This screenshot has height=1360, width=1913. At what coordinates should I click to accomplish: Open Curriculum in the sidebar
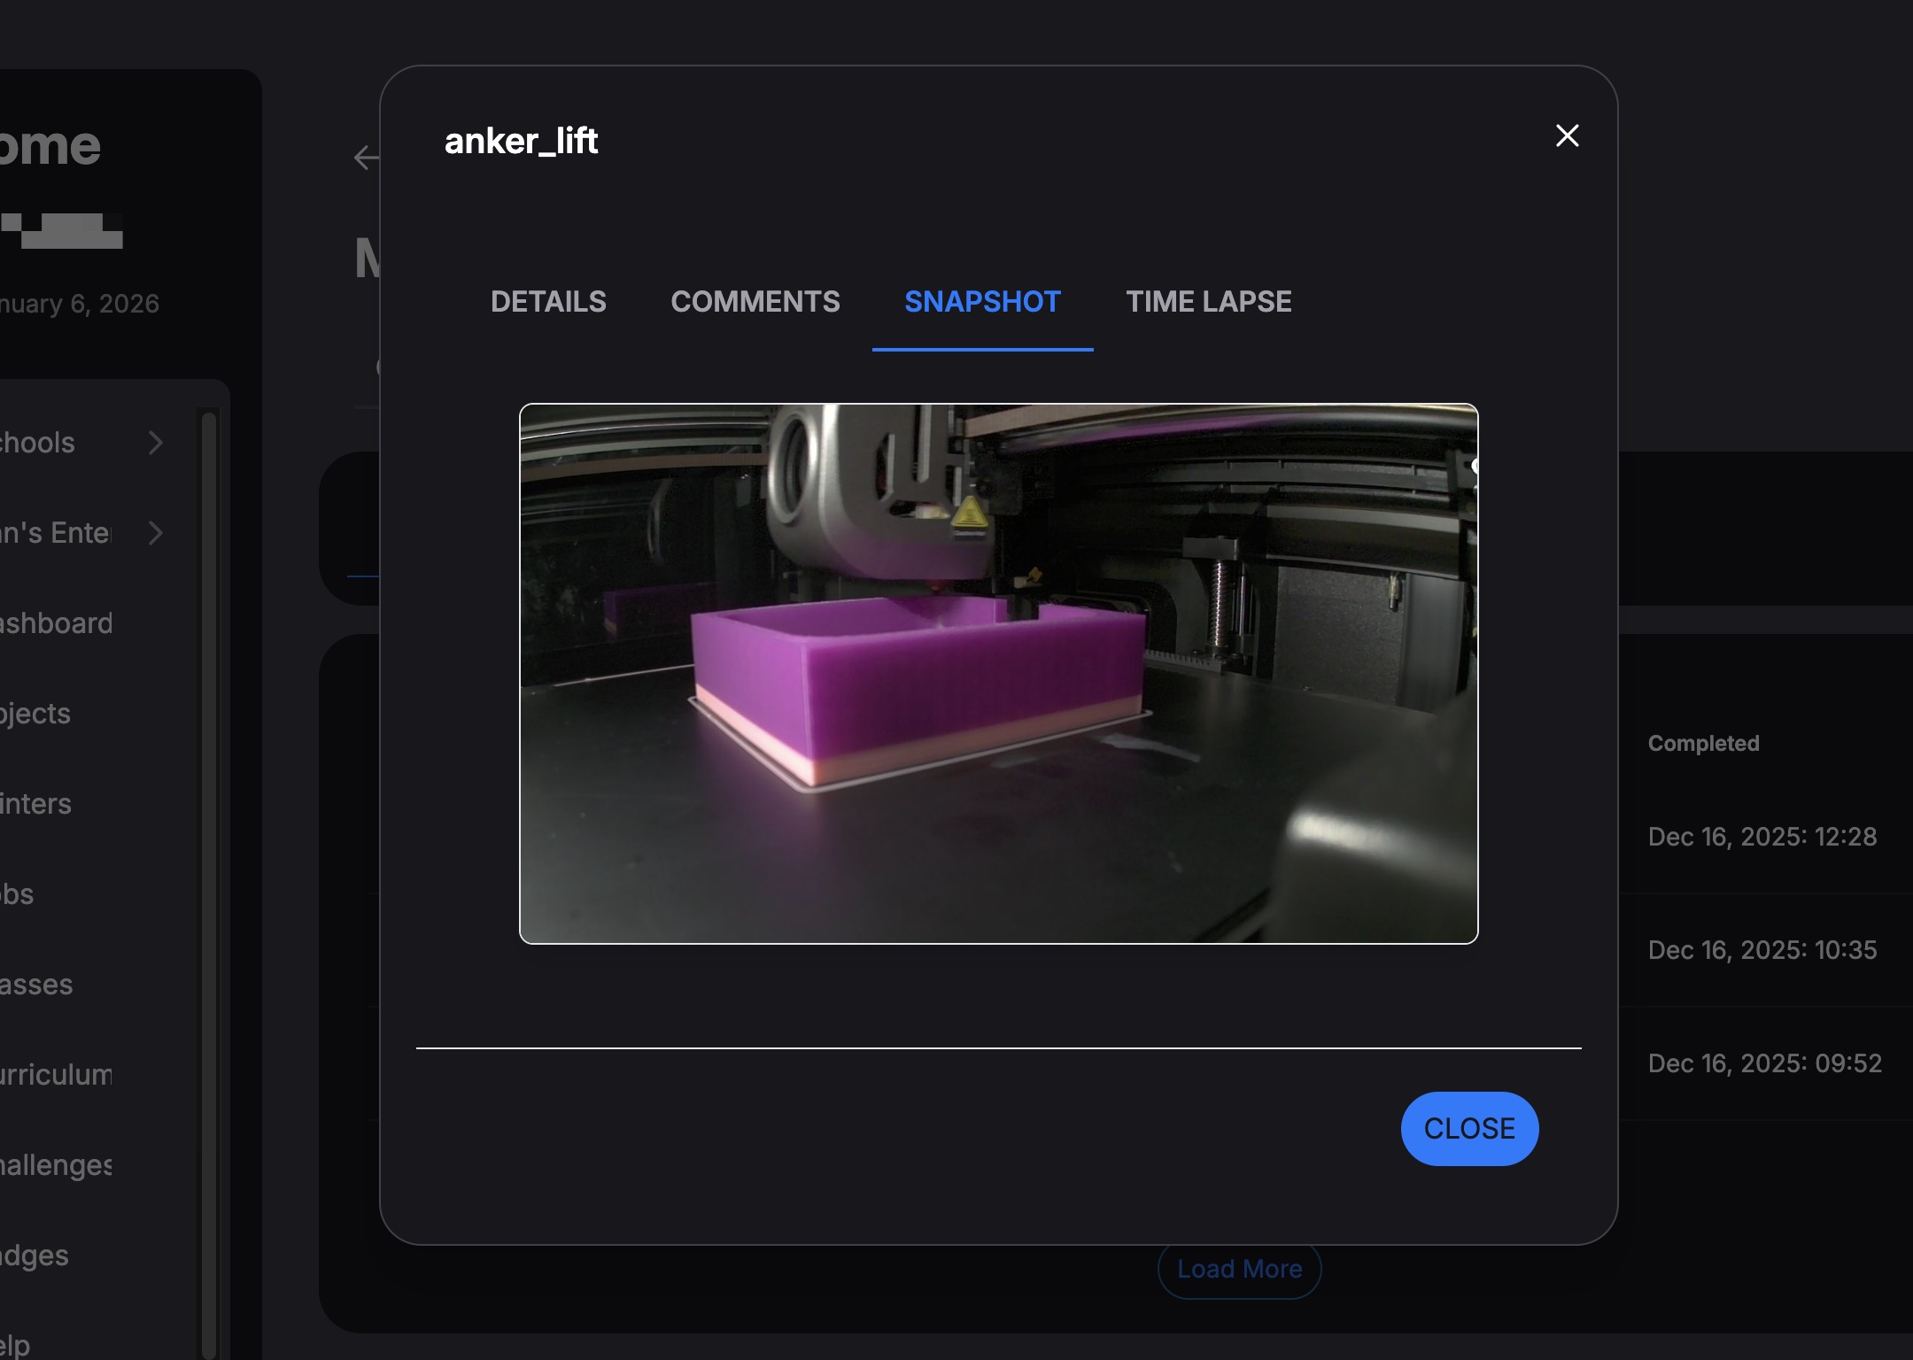tap(57, 1075)
